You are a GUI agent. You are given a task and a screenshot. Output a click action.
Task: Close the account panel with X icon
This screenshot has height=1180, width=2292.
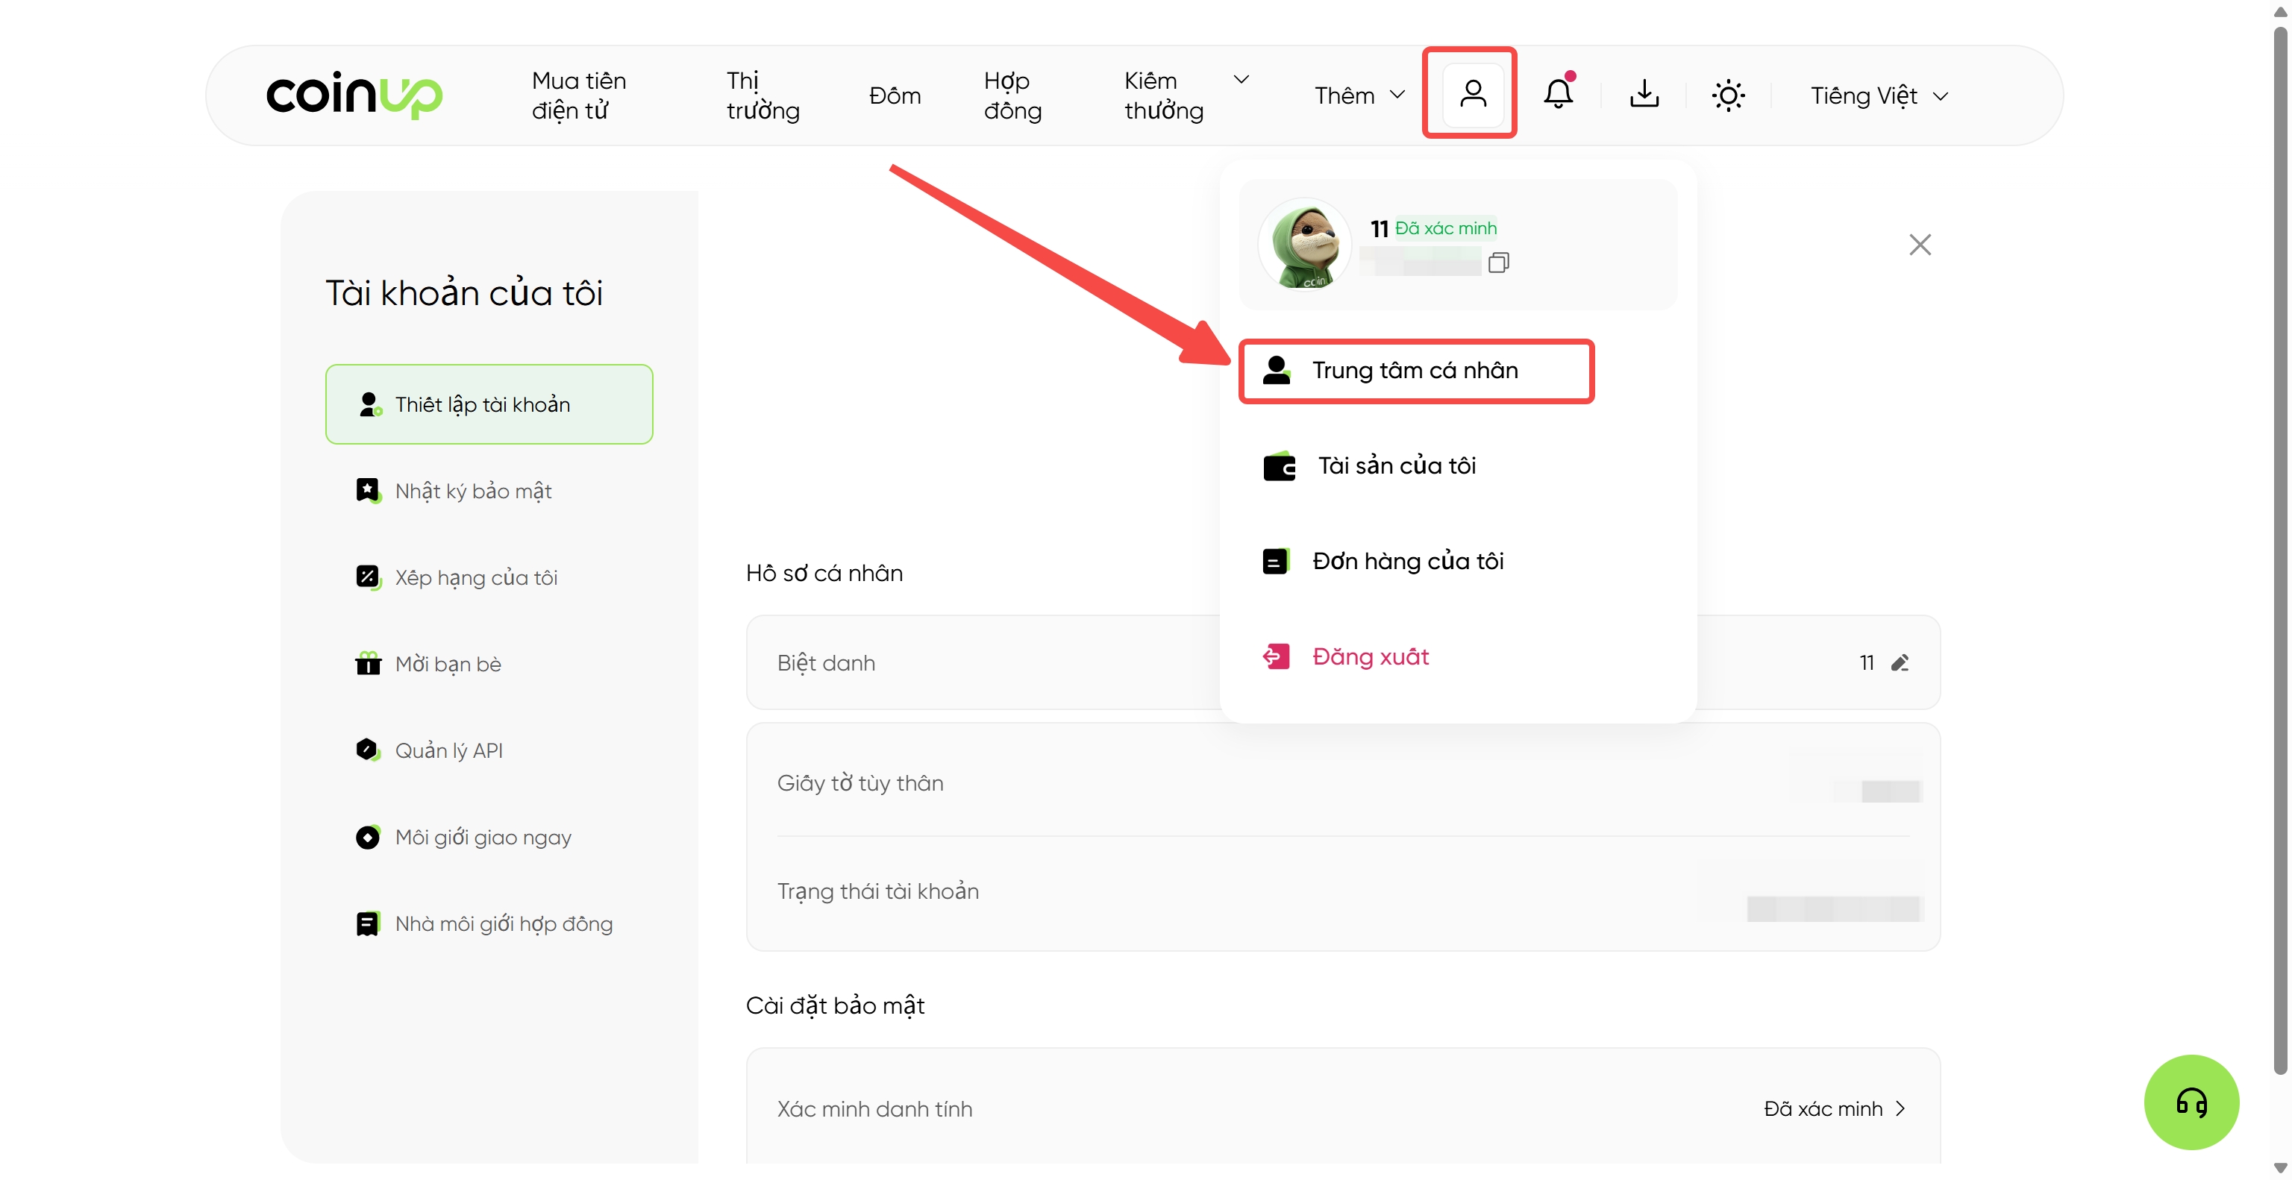point(1920,245)
